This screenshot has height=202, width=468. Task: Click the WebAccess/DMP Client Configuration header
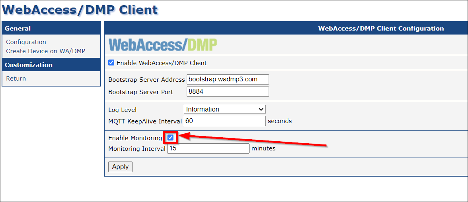coord(381,29)
